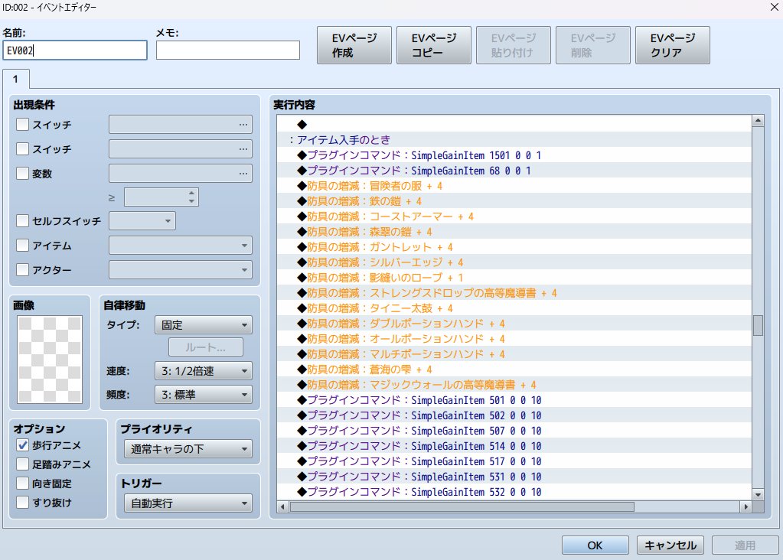This screenshot has width=783, height=560.
Task: Select the SimpleGainItem 502 0 0 10 command
Action: coord(514,415)
